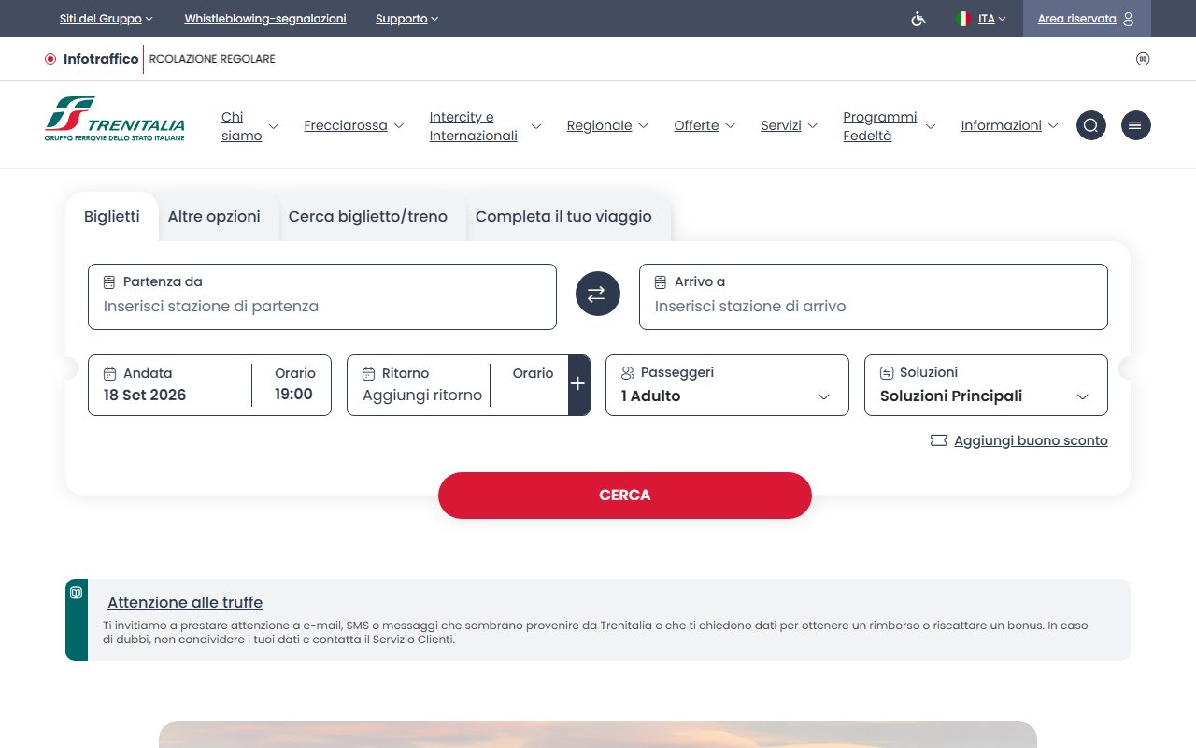
Task: Swap departure and arrival stations
Action: tap(598, 294)
